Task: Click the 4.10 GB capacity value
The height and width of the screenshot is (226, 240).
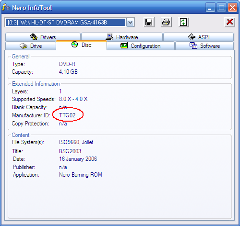Action: click(68, 72)
